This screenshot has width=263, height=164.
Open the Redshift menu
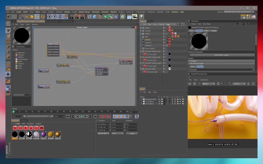[160, 12]
